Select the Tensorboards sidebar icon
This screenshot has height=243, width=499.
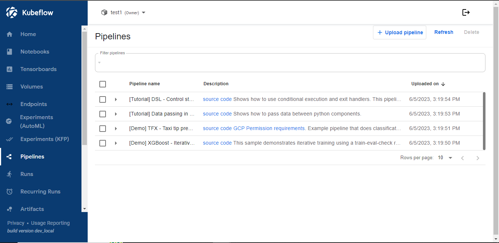(9, 69)
